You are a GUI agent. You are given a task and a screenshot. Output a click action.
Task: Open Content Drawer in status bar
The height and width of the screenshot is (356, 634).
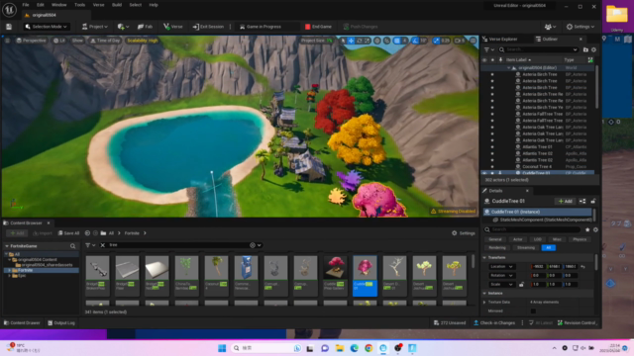pyautogui.click(x=22, y=323)
